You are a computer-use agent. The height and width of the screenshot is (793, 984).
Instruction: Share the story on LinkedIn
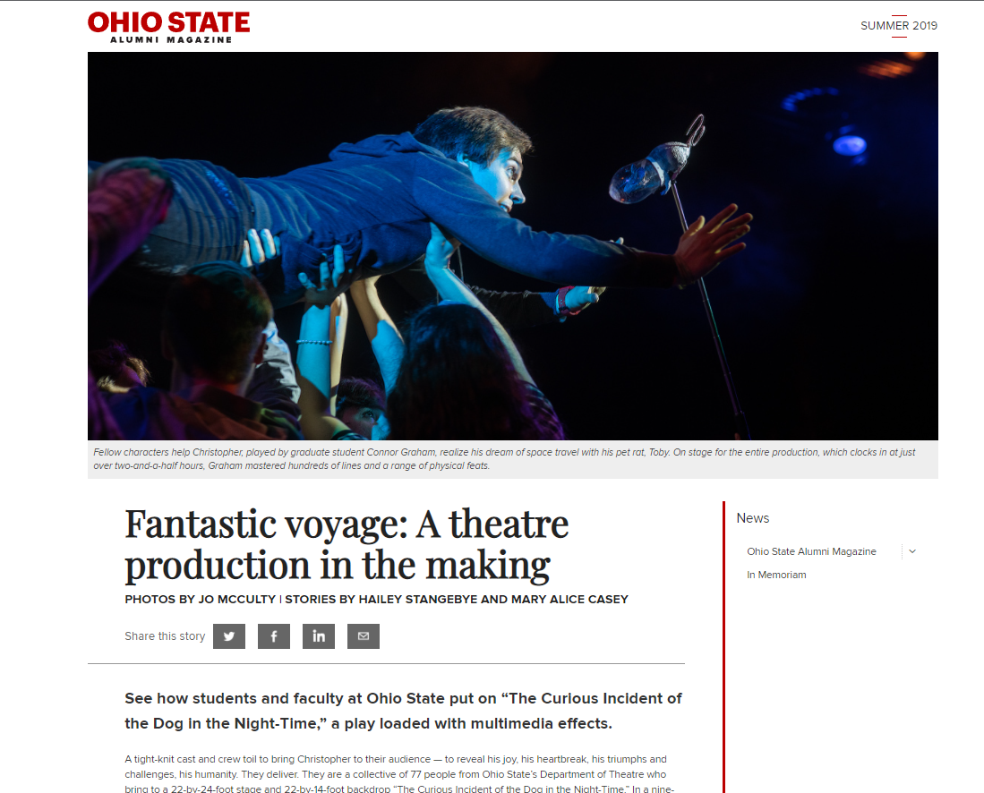click(319, 636)
